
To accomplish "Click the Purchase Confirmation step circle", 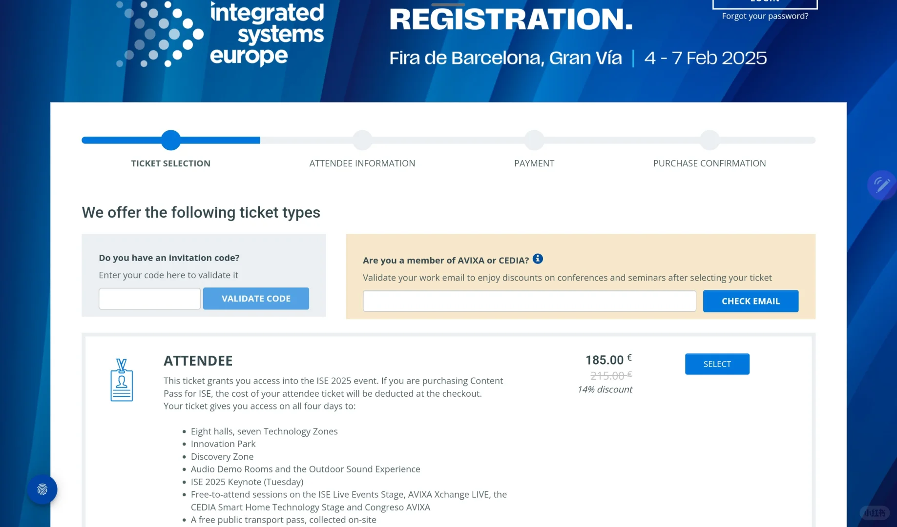I will 709,140.
